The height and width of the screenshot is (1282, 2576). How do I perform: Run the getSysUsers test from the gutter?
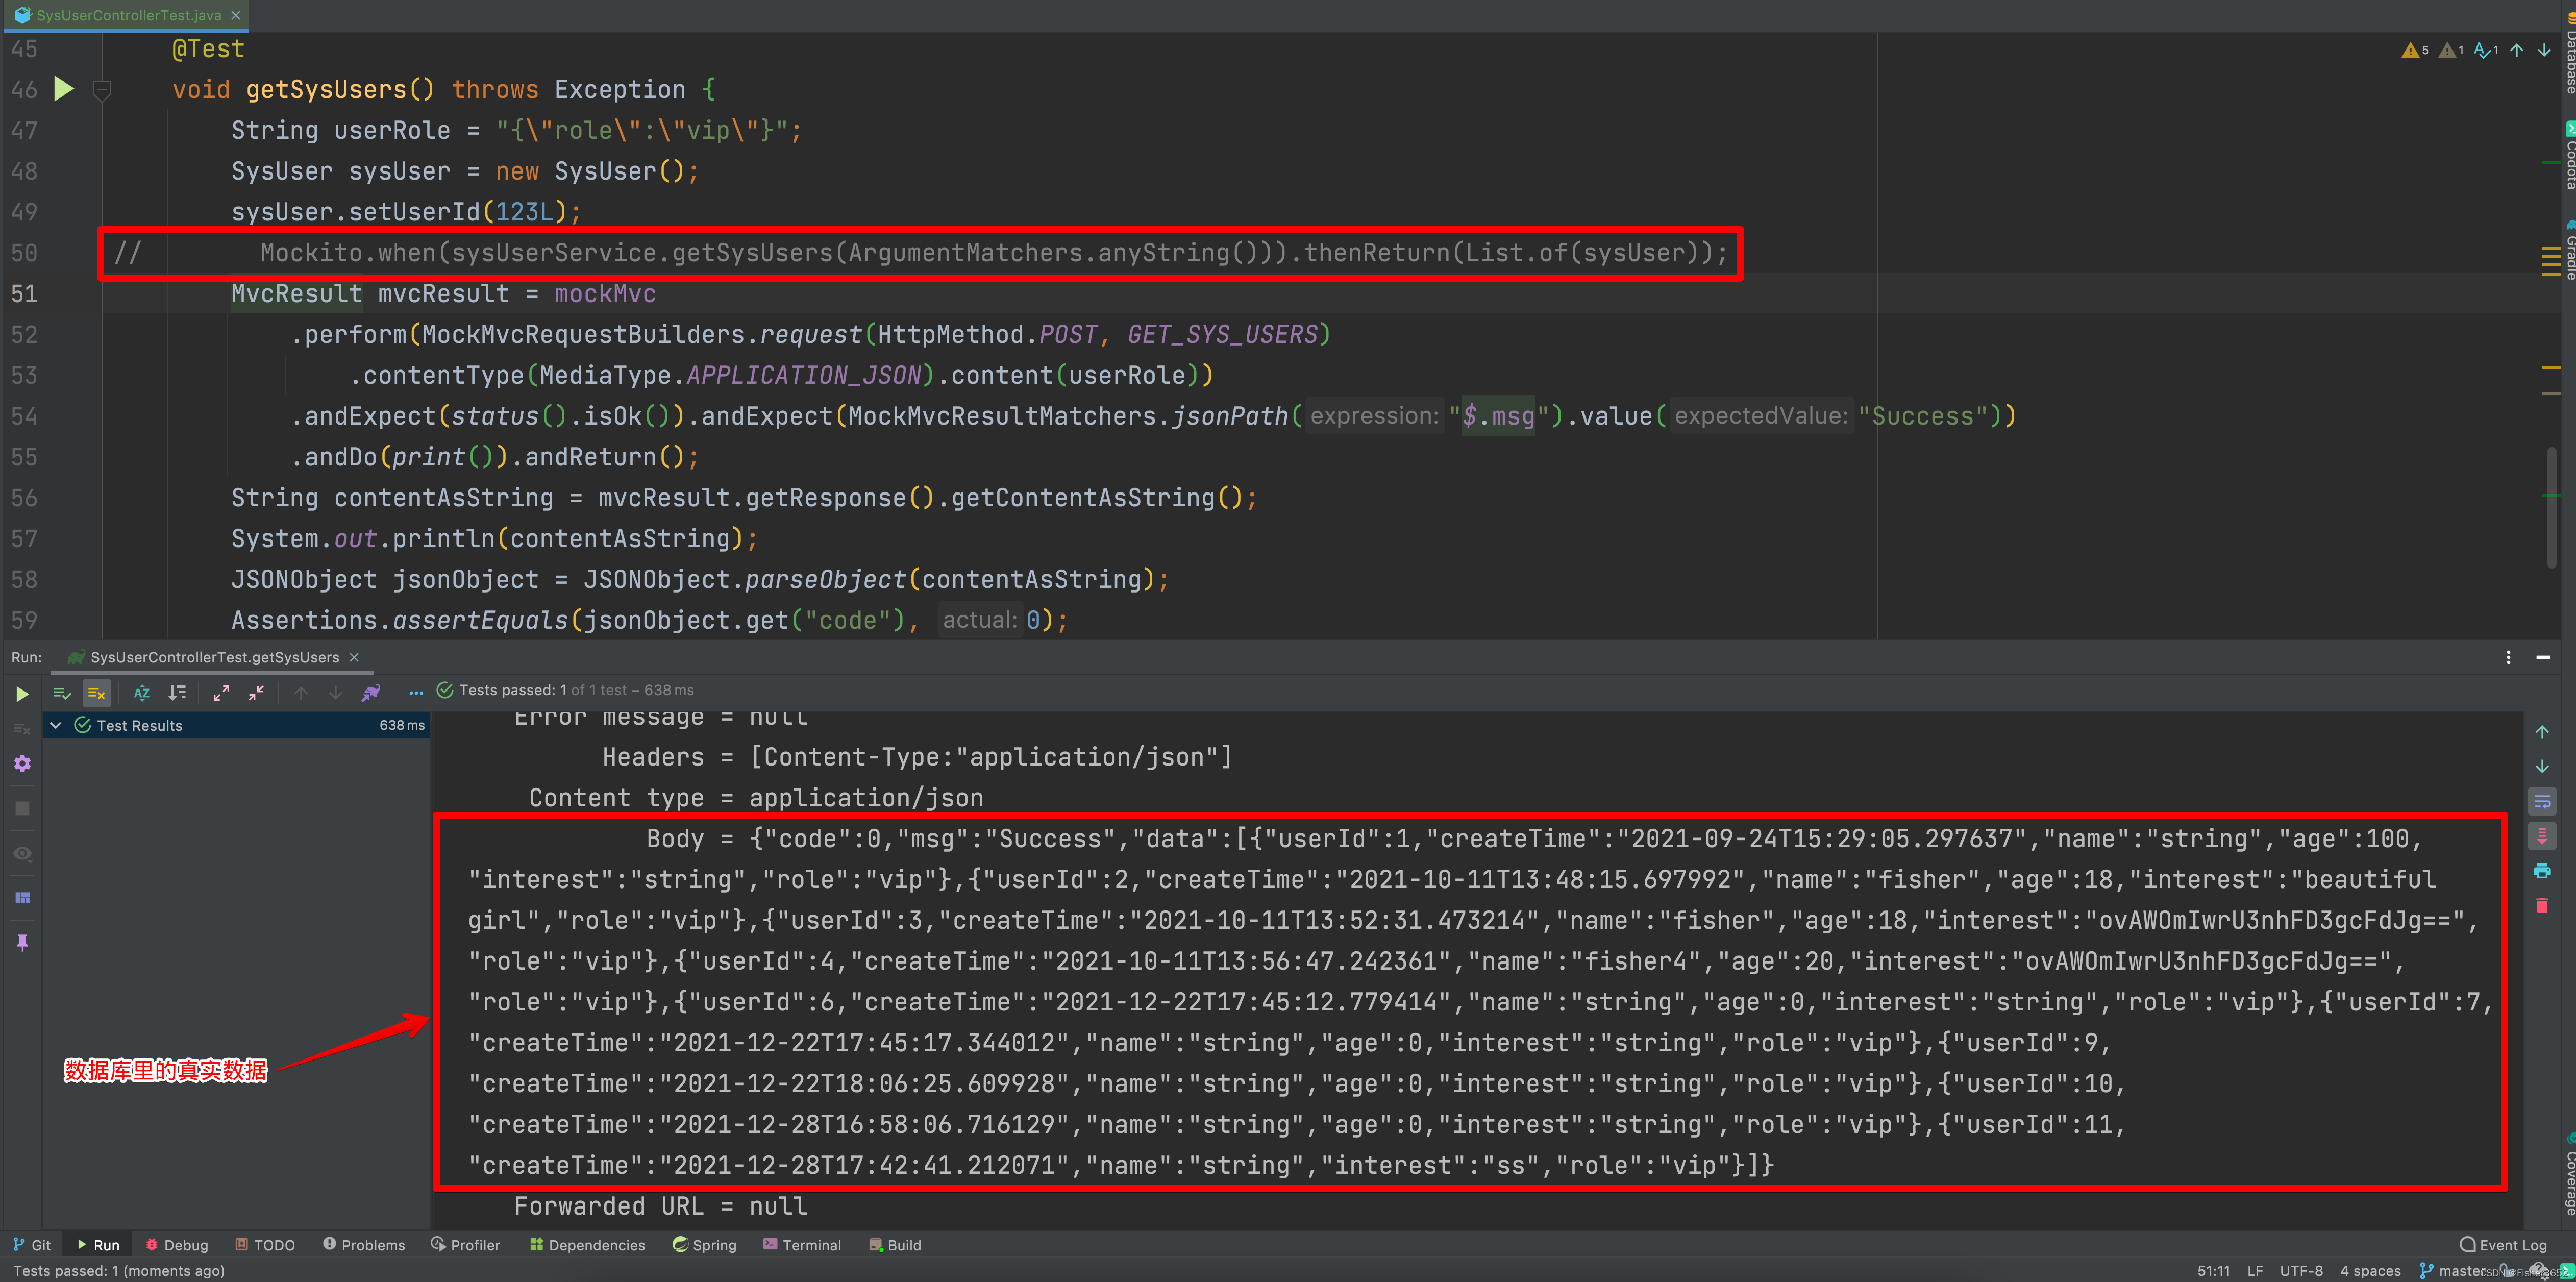[x=63, y=89]
